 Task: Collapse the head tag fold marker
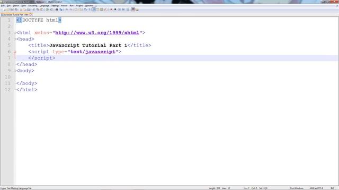[x=15, y=39]
